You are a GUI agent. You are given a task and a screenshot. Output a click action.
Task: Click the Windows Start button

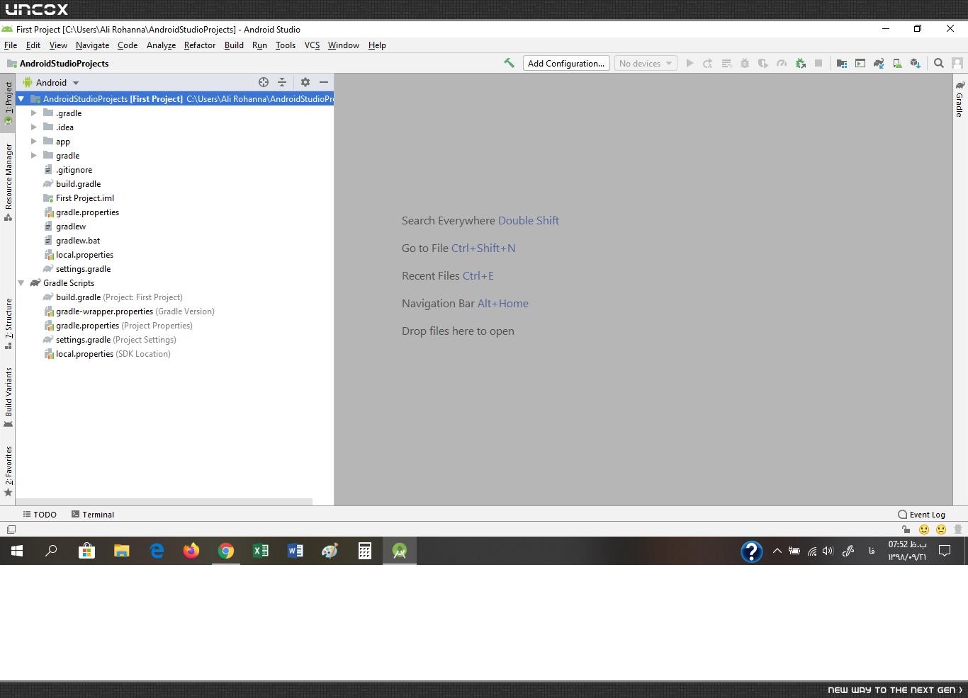coord(17,551)
